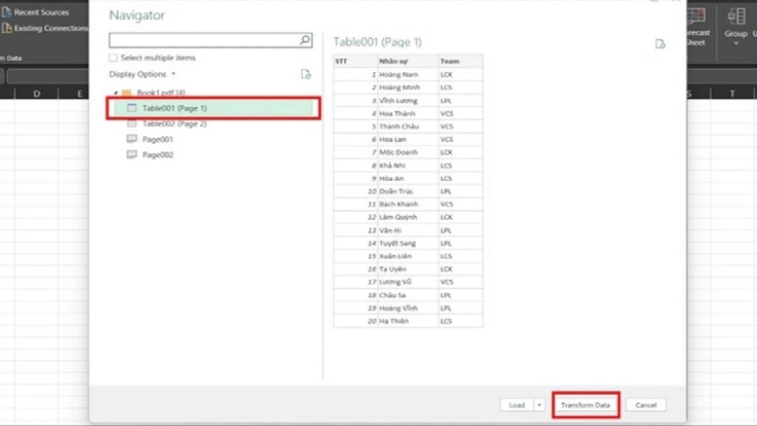Select Page001 in the tree
The image size is (757, 426).
coord(157,139)
